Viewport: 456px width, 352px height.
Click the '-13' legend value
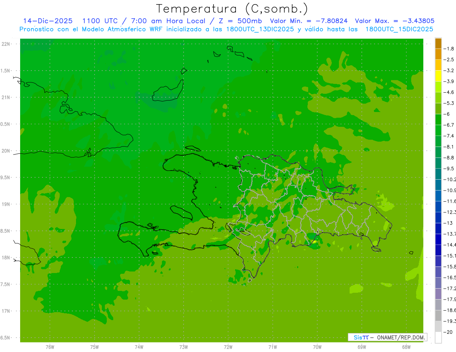coord(448,223)
